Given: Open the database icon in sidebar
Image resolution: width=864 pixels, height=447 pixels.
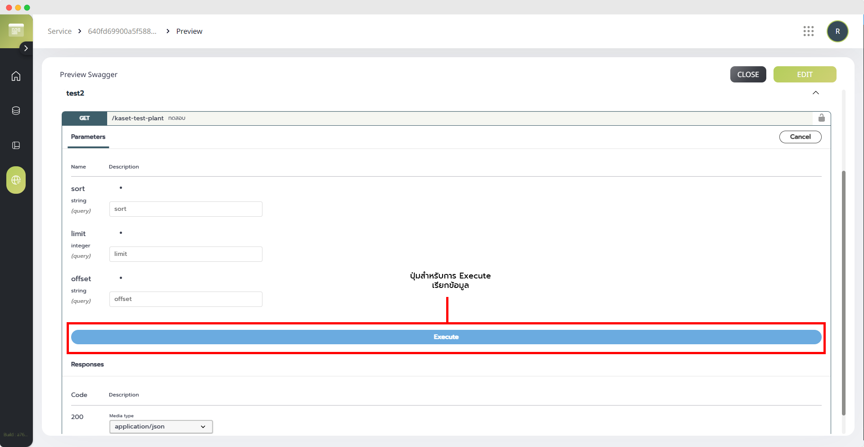Looking at the screenshot, I should click(x=16, y=111).
